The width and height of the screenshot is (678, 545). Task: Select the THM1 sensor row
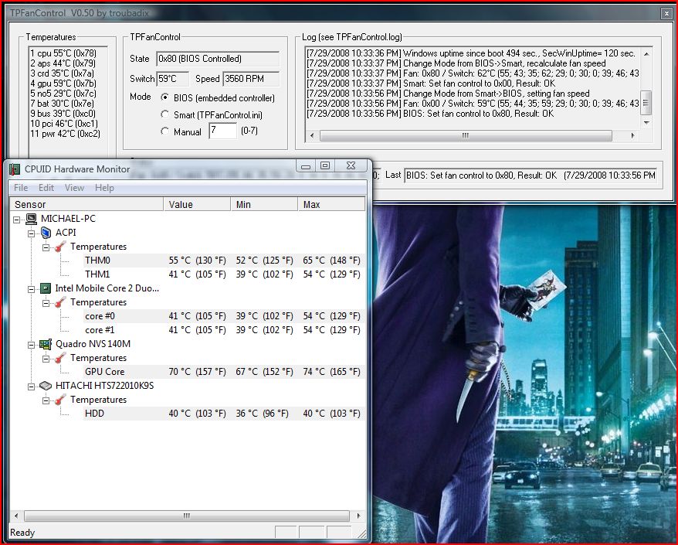point(222,274)
